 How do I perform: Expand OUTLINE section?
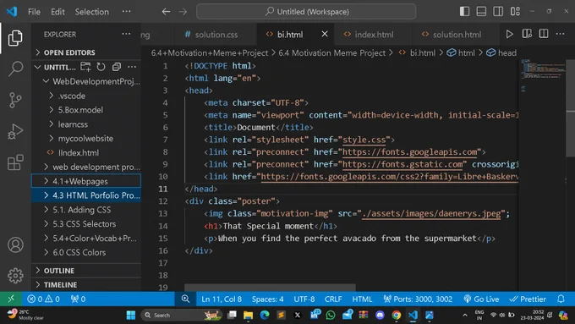(x=86, y=271)
